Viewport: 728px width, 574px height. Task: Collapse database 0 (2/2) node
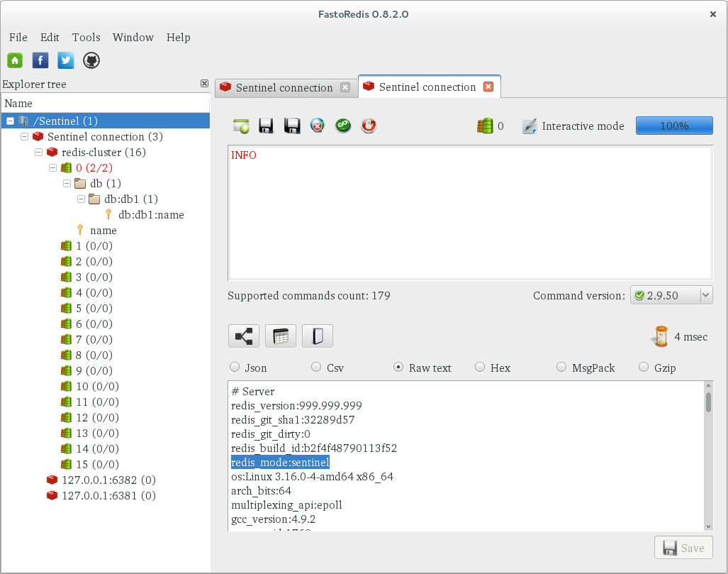pyautogui.click(x=53, y=167)
